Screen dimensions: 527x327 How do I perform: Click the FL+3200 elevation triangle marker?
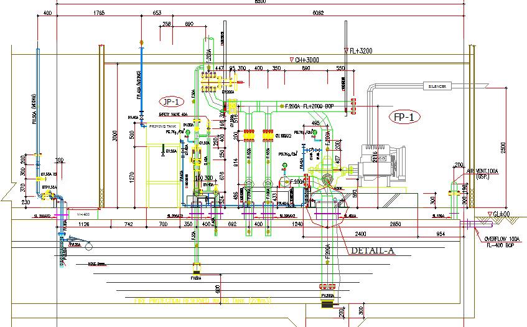point(346,51)
